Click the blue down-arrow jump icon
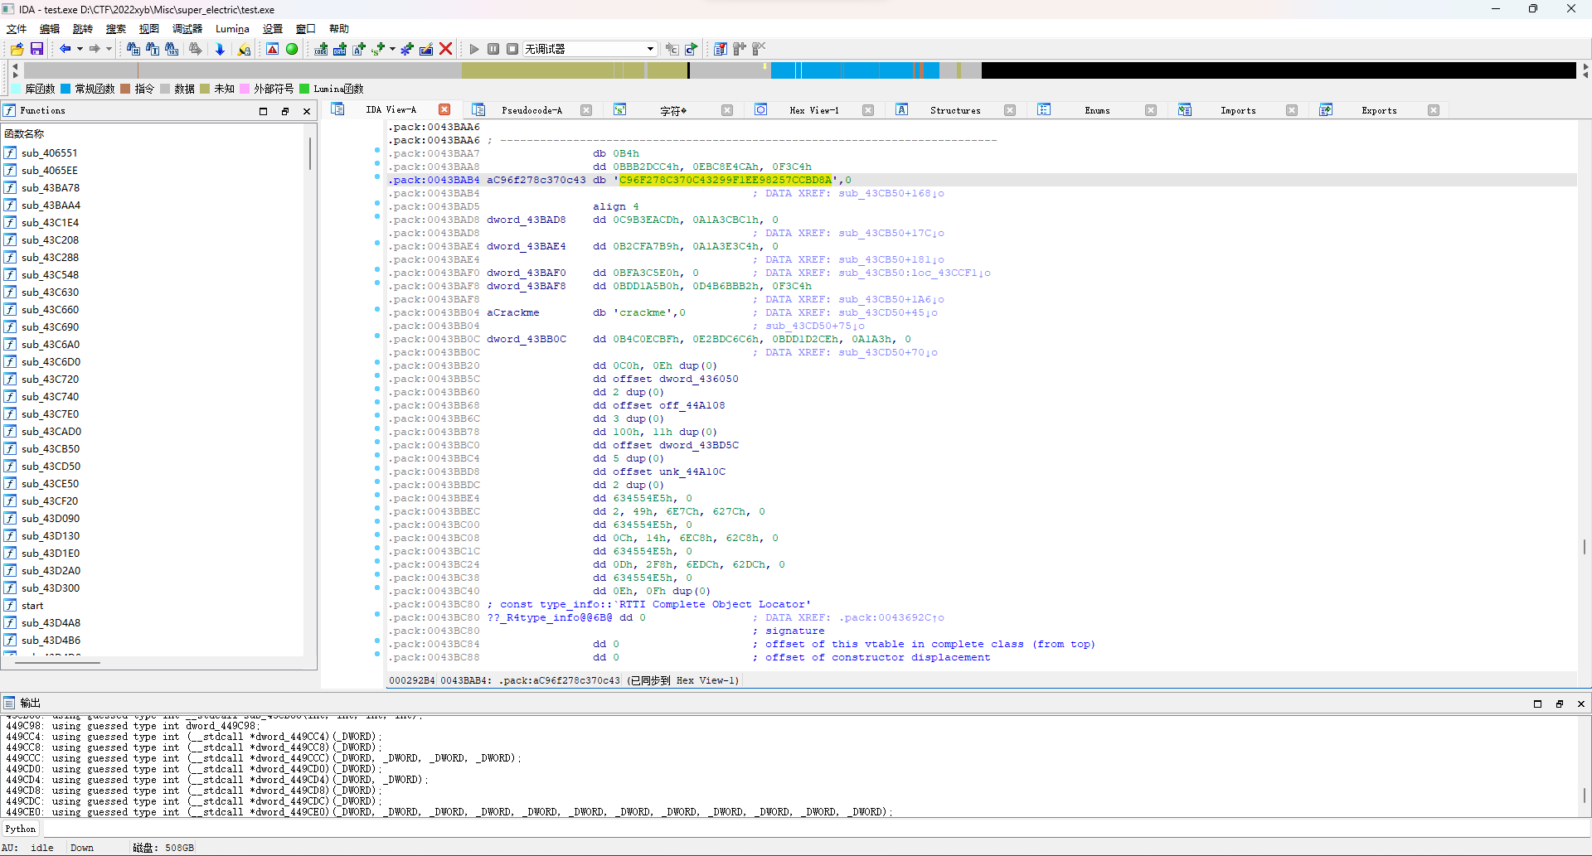Image resolution: width=1592 pixels, height=856 pixels. pyautogui.click(x=220, y=50)
